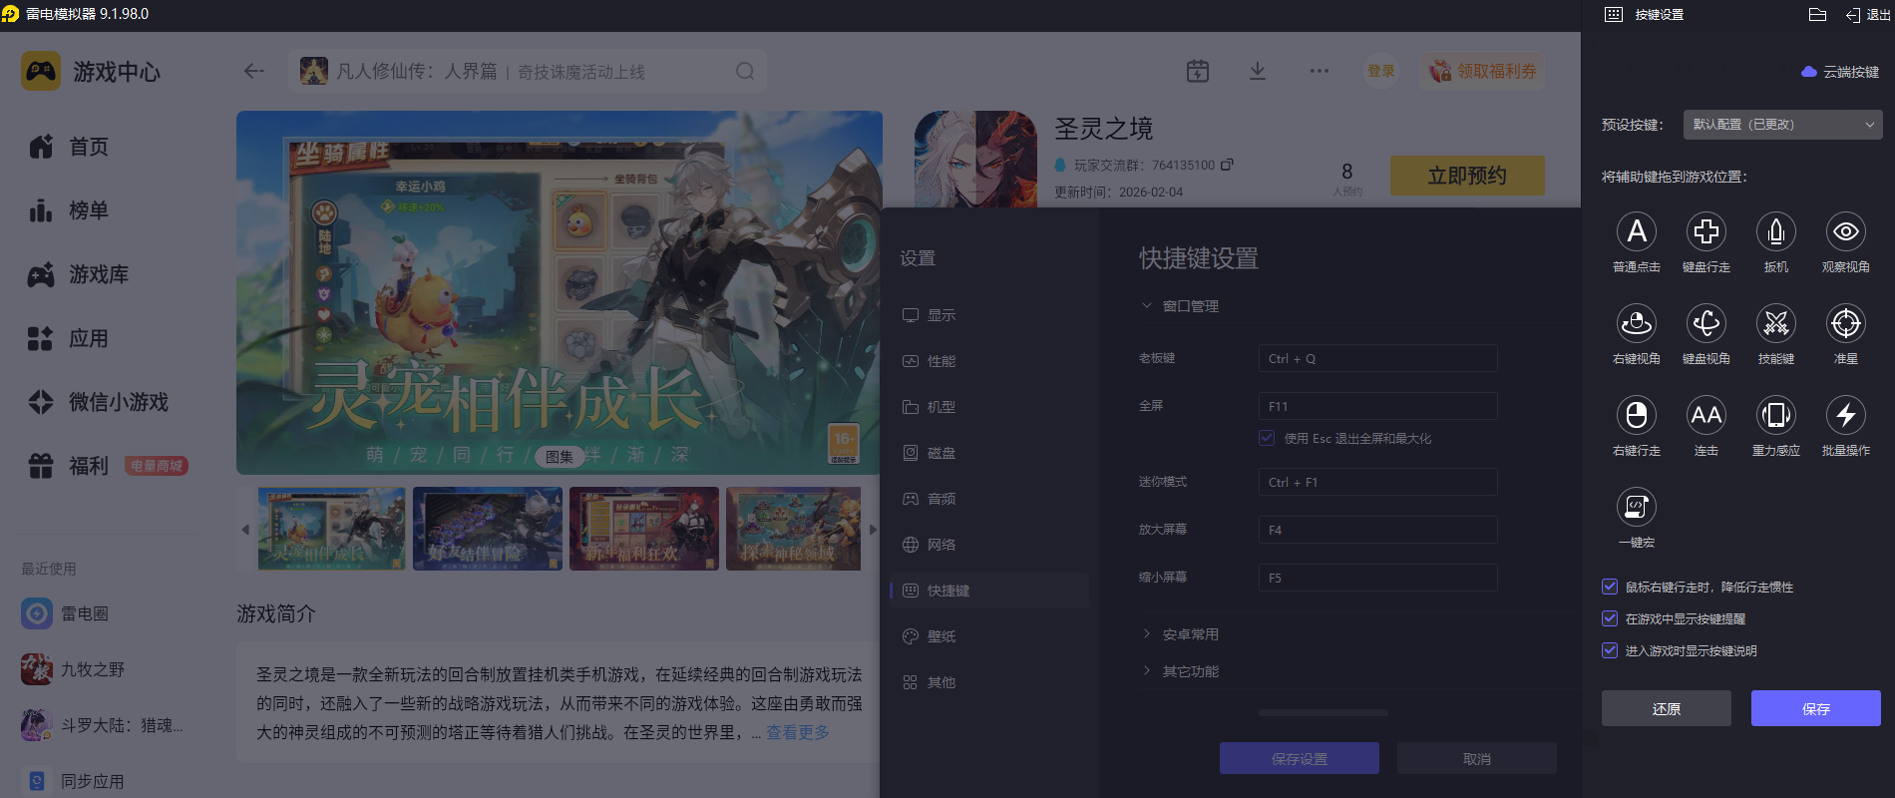Click the 查看更多 link

point(798,732)
